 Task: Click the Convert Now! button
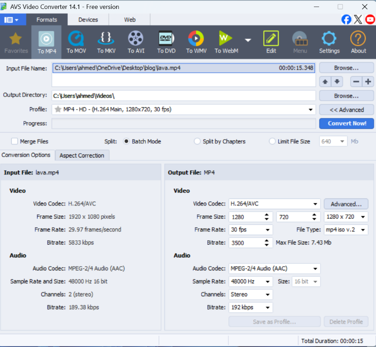tap(346, 123)
